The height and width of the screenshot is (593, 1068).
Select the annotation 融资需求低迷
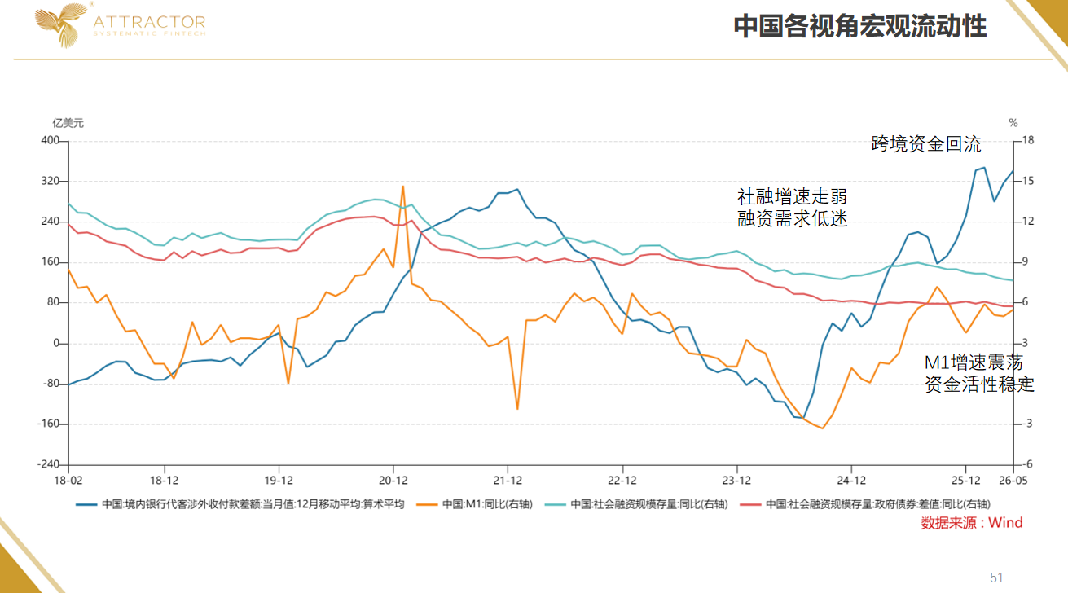click(792, 218)
